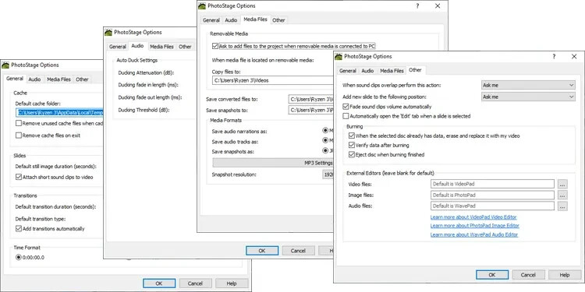Click the PhotoStage icon in the Media Files window title bar
Screen dimensions: 585x292
click(x=202, y=6)
